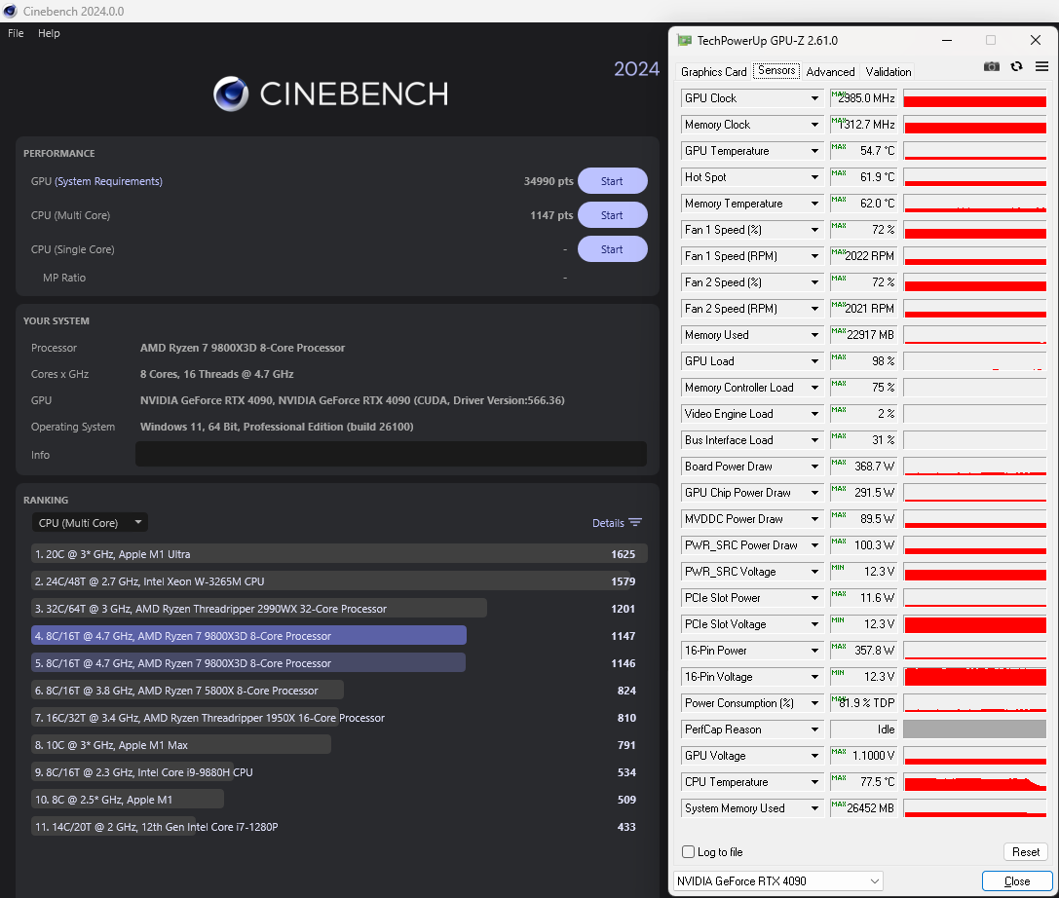Click the 1.1000 V GPU Voltage value
The width and height of the screenshot is (1059, 898).
[863, 756]
